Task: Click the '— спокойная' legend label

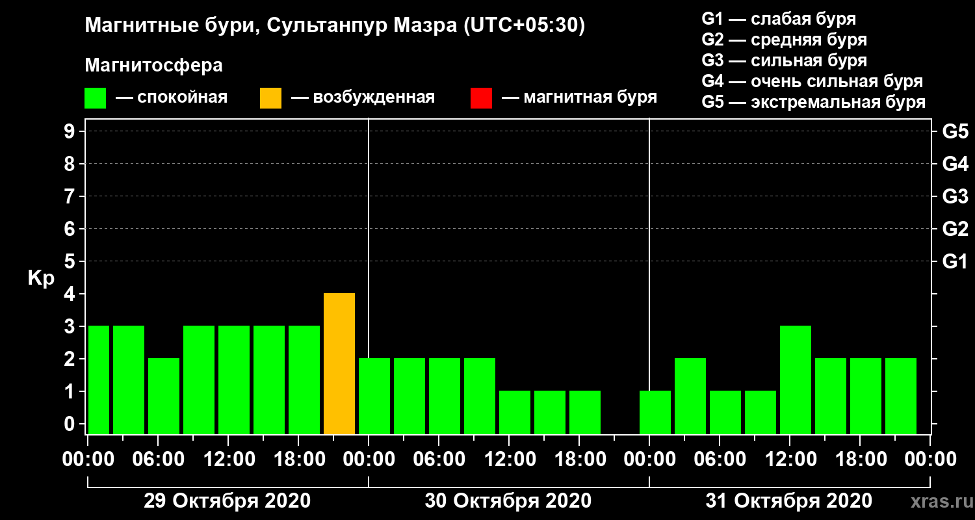Action: [172, 98]
